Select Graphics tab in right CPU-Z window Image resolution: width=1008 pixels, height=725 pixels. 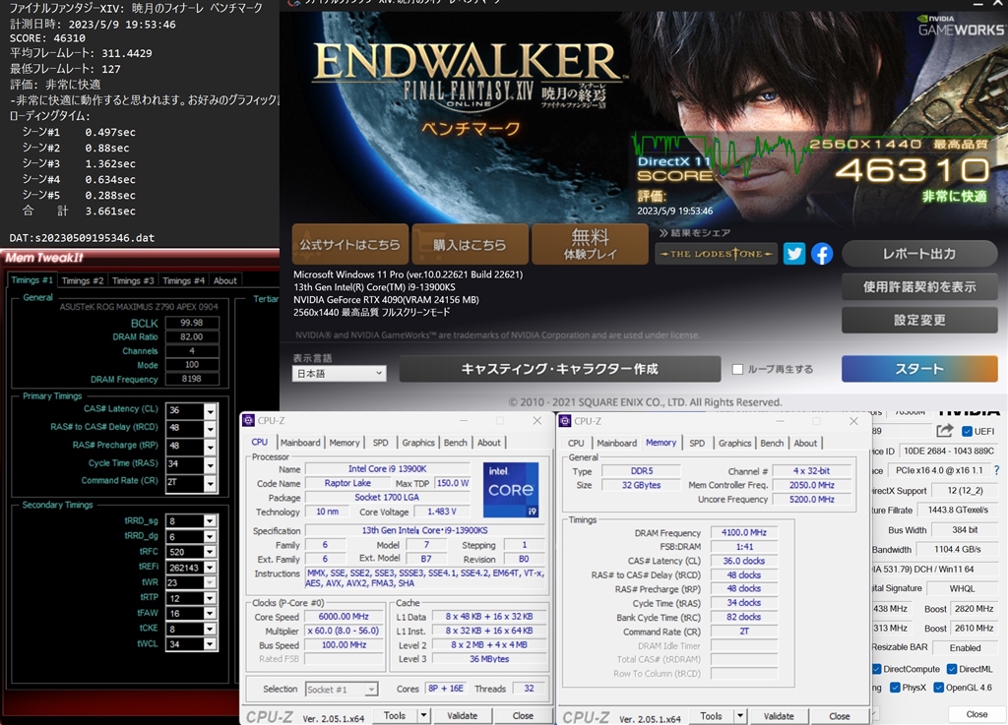pyautogui.click(x=734, y=443)
